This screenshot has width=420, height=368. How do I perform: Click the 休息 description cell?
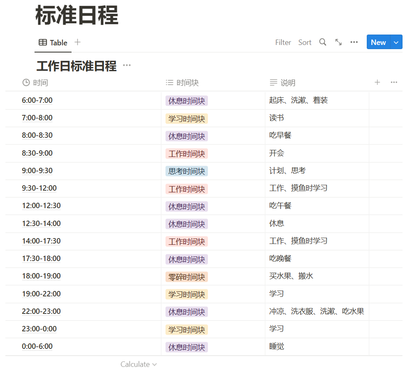point(317,224)
